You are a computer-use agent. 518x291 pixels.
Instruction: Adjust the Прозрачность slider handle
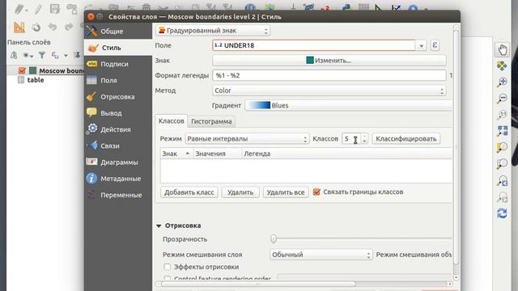274,238
